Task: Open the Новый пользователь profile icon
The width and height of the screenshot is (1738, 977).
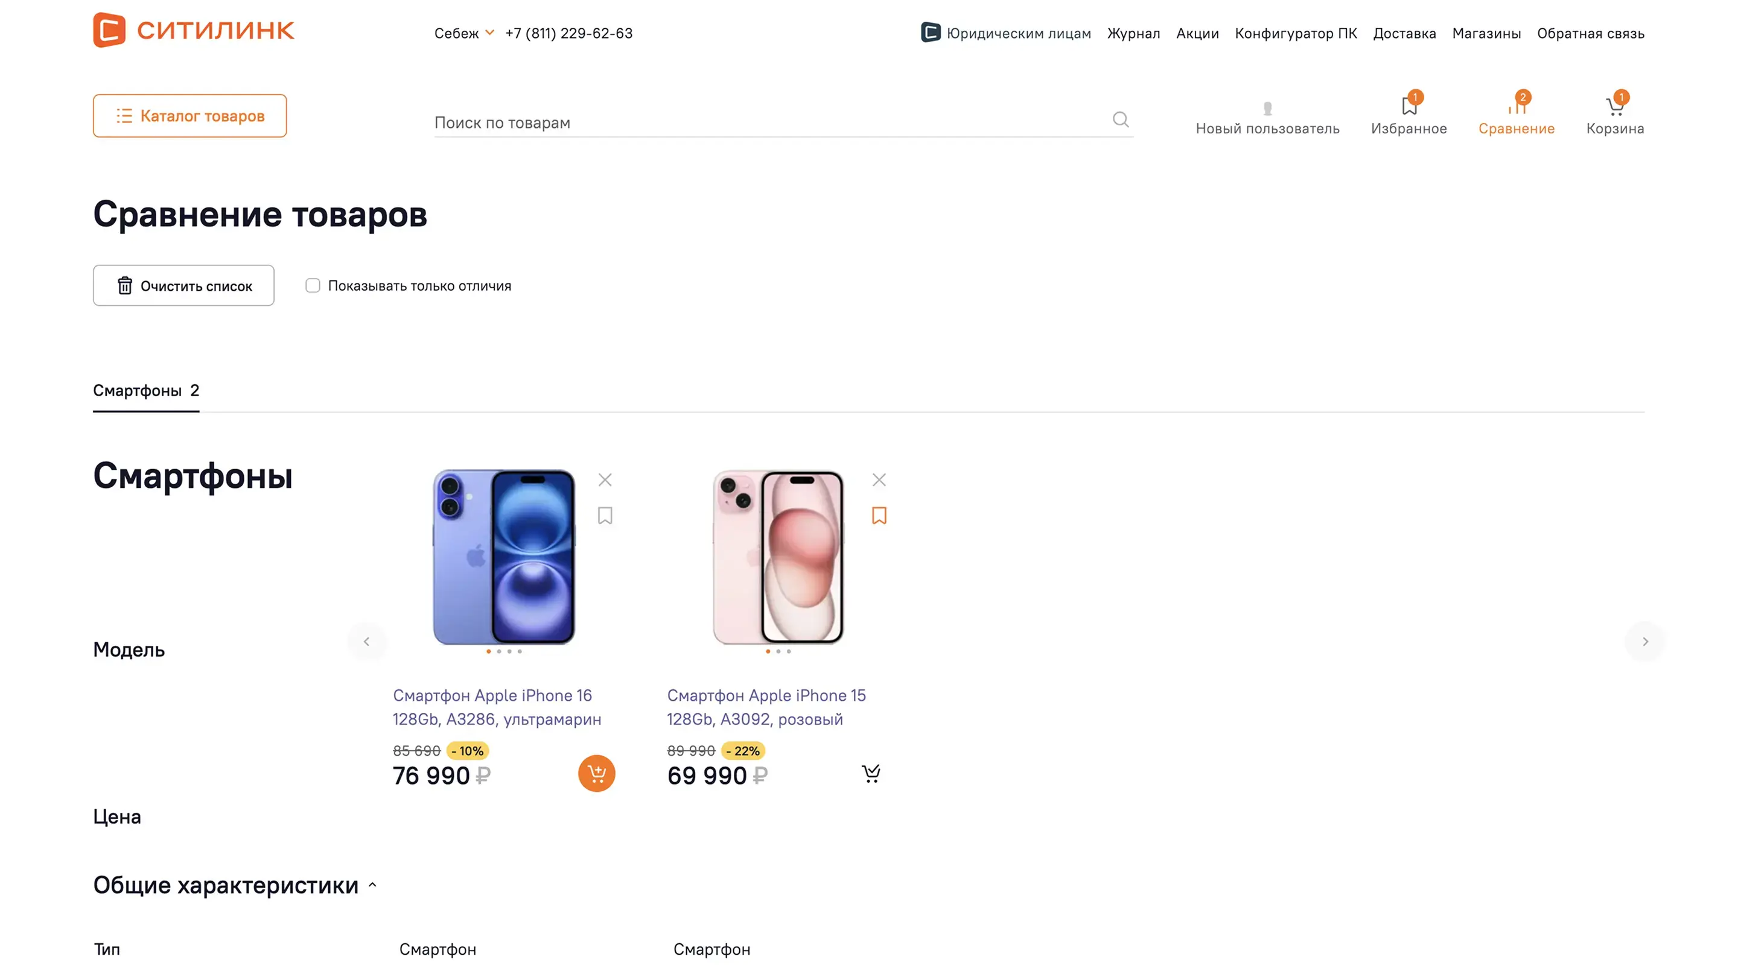Action: click(x=1267, y=109)
